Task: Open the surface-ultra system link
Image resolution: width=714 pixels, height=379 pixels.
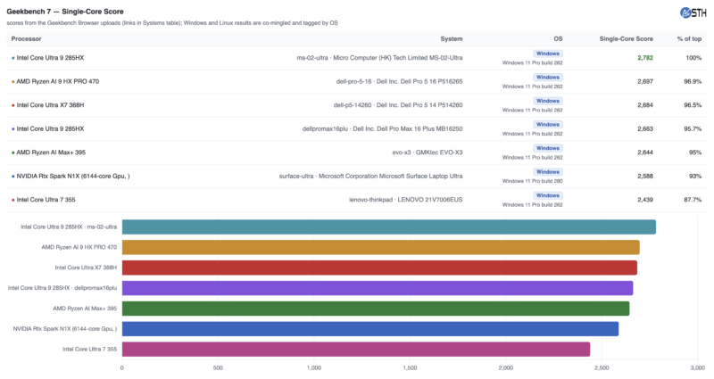Action: click(370, 176)
